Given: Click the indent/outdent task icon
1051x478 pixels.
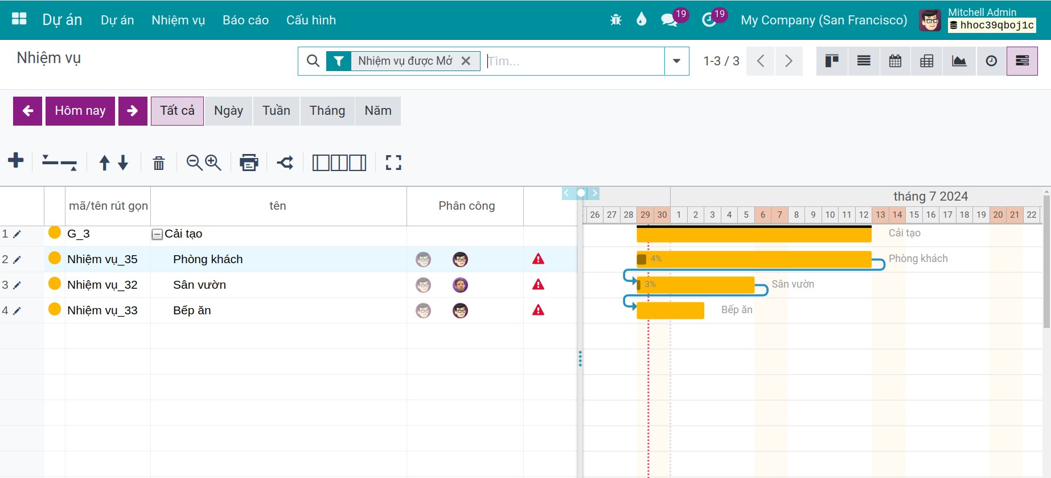Looking at the screenshot, I should tap(59, 163).
